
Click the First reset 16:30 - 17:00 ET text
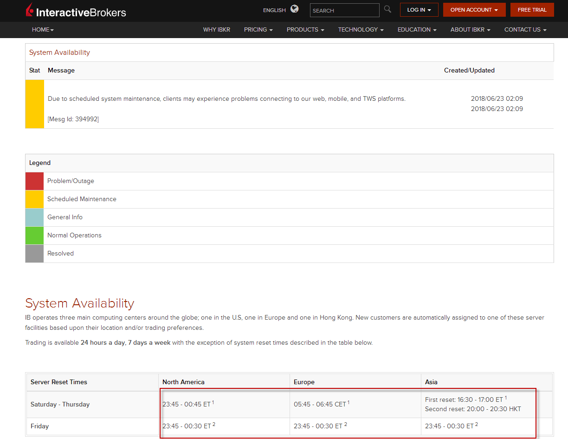tap(466, 400)
